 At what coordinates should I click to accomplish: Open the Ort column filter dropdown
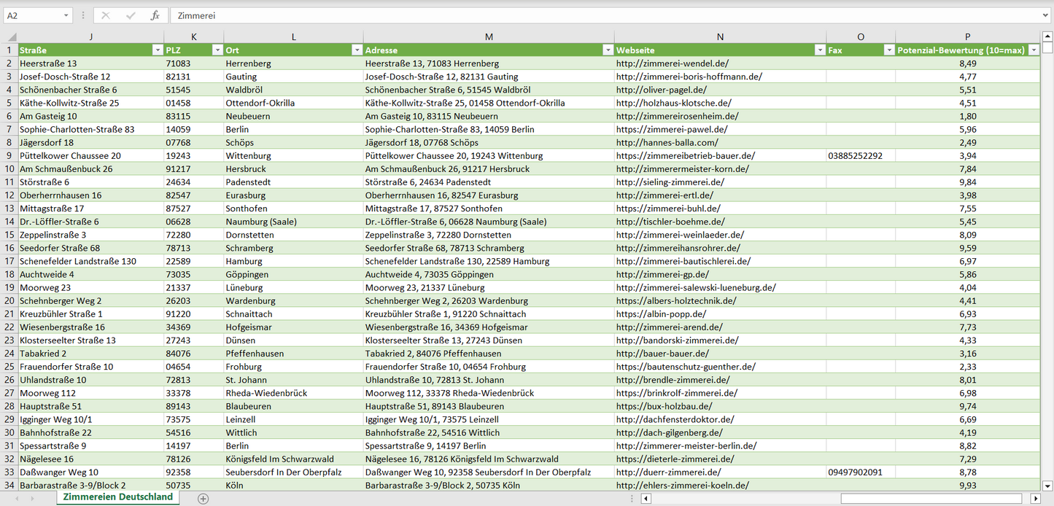pos(357,50)
